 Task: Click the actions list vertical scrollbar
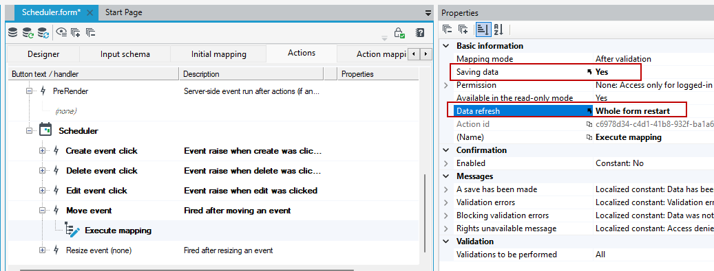[424, 213]
